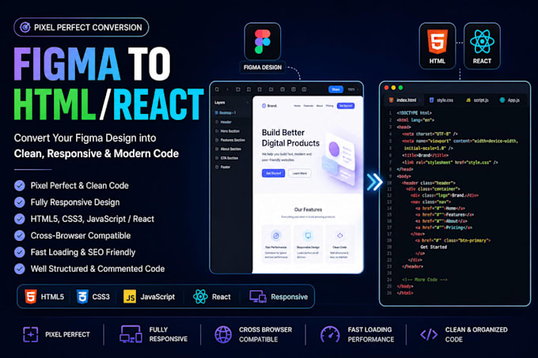538x358 pixels.
Task: Click the Pixel Perfect Conversion badge text
Action: [88, 28]
